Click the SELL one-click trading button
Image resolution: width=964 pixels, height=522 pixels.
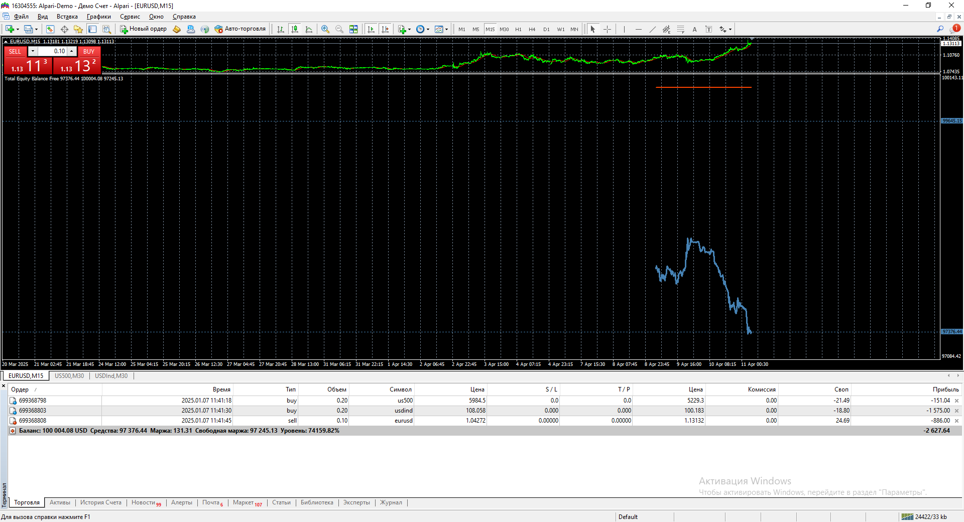tap(15, 51)
